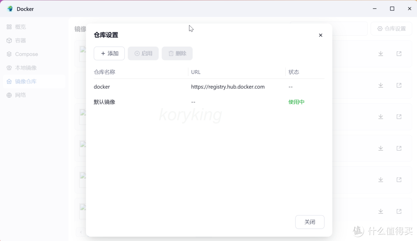Image resolution: width=417 pixels, height=241 pixels.
Task: Open the external link icon on the first image row
Action: pos(398,53)
